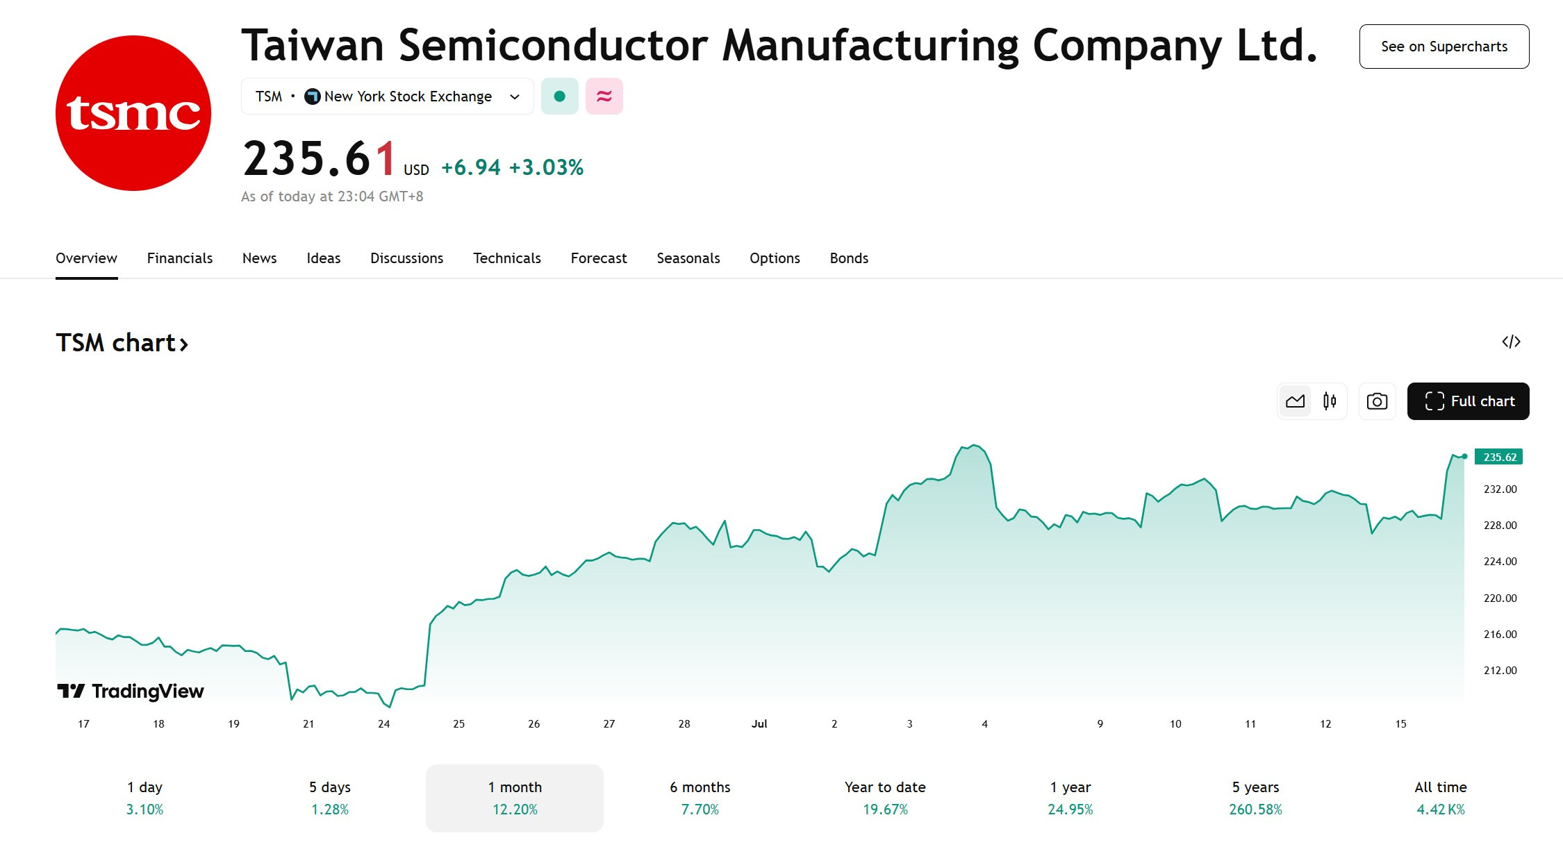Screen dimensions: 1563x847
Task: Switch to the Technicals tab
Action: click(x=507, y=258)
